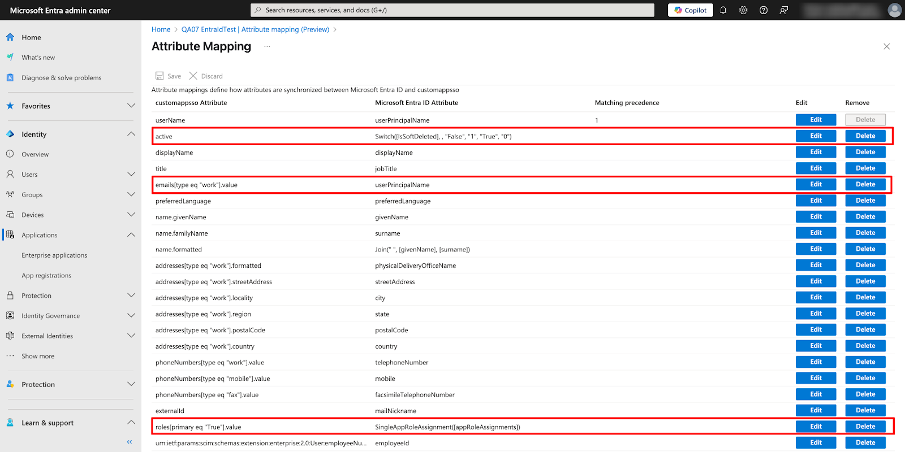Screen dimensions: 905x452
Task: Click the name.givenName attribute cell
Action: click(181, 218)
